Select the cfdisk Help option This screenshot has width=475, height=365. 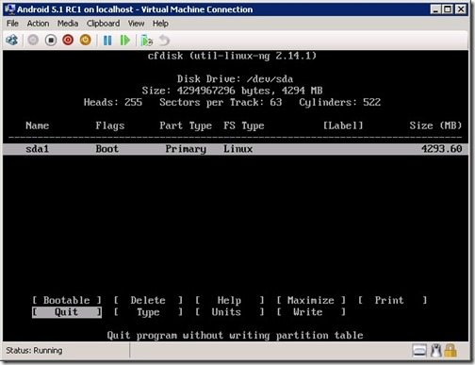point(229,300)
